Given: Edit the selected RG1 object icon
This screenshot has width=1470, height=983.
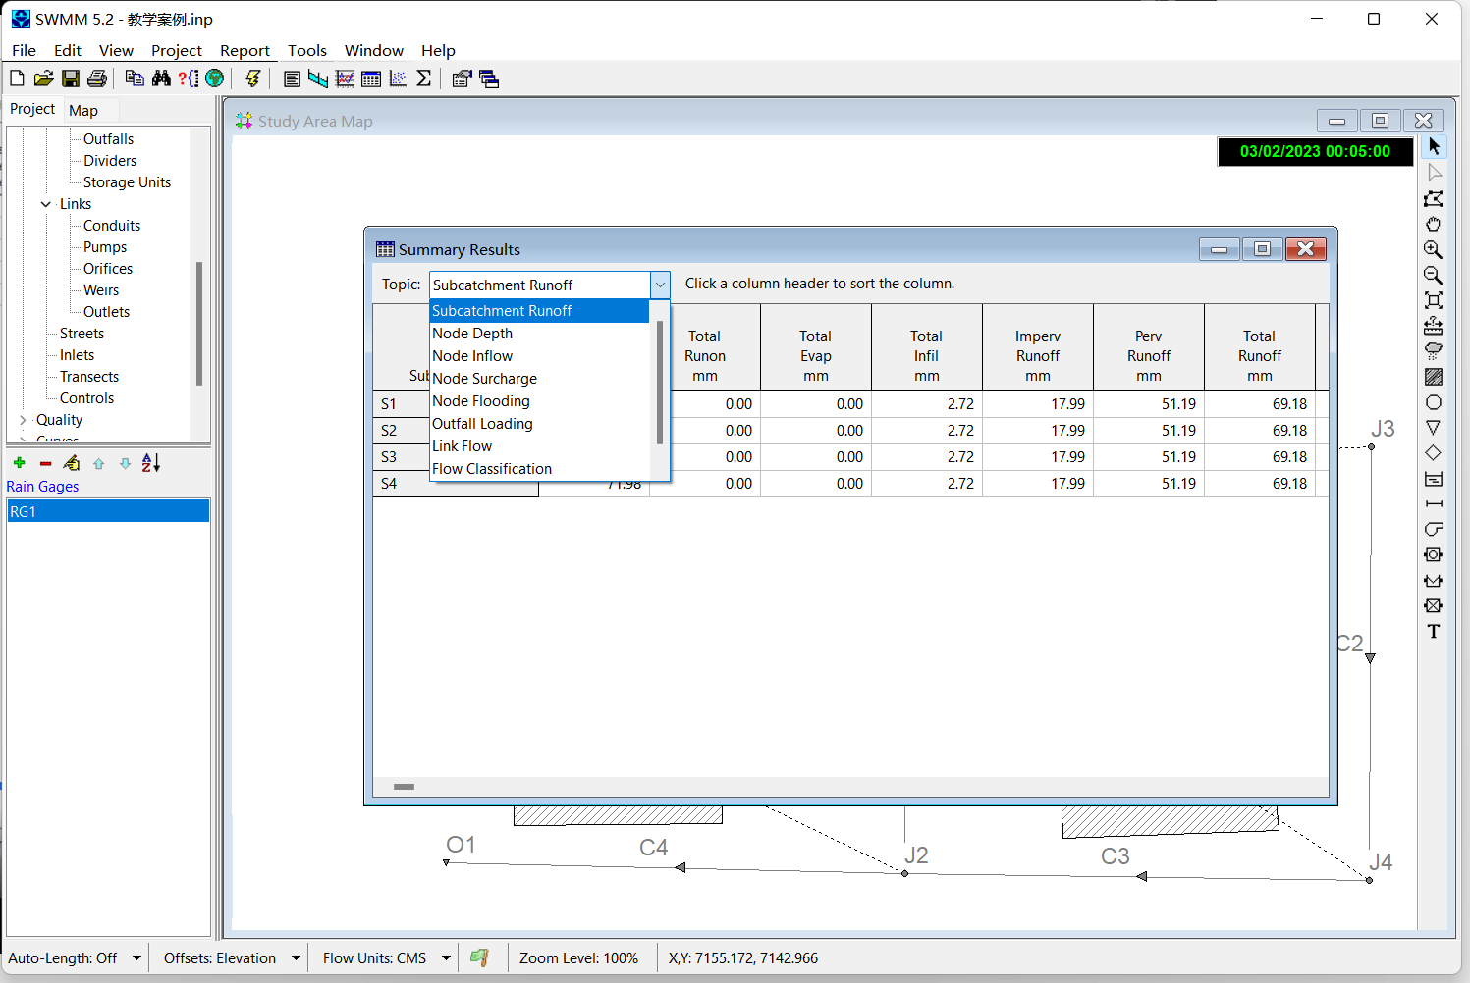Looking at the screenshot, I should [72, 463].
